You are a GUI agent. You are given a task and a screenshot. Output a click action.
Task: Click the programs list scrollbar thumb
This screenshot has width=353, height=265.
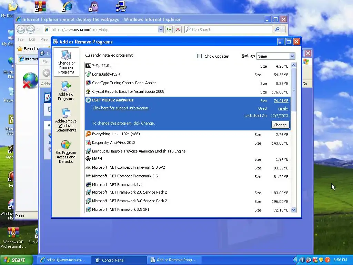(293, 90)
